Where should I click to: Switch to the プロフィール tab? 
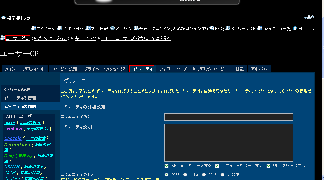[34, 69]
